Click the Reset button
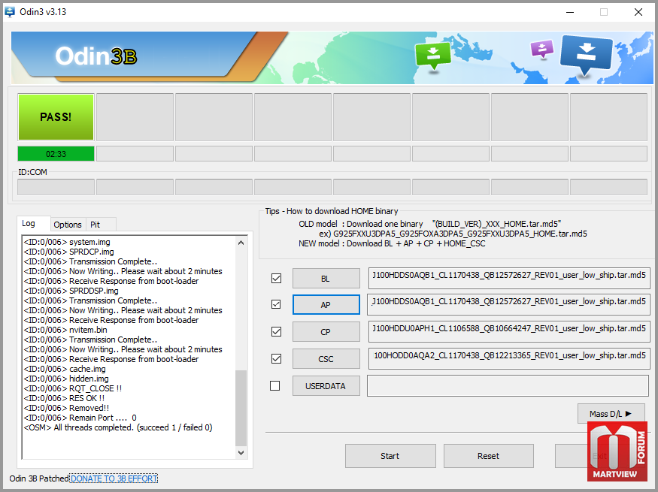Screen dimensions: 658x492 489,456
